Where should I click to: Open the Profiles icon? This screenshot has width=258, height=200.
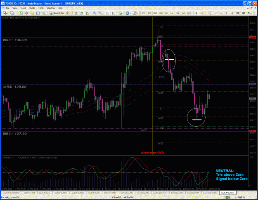pyautogui.click(x=12, y=13)
